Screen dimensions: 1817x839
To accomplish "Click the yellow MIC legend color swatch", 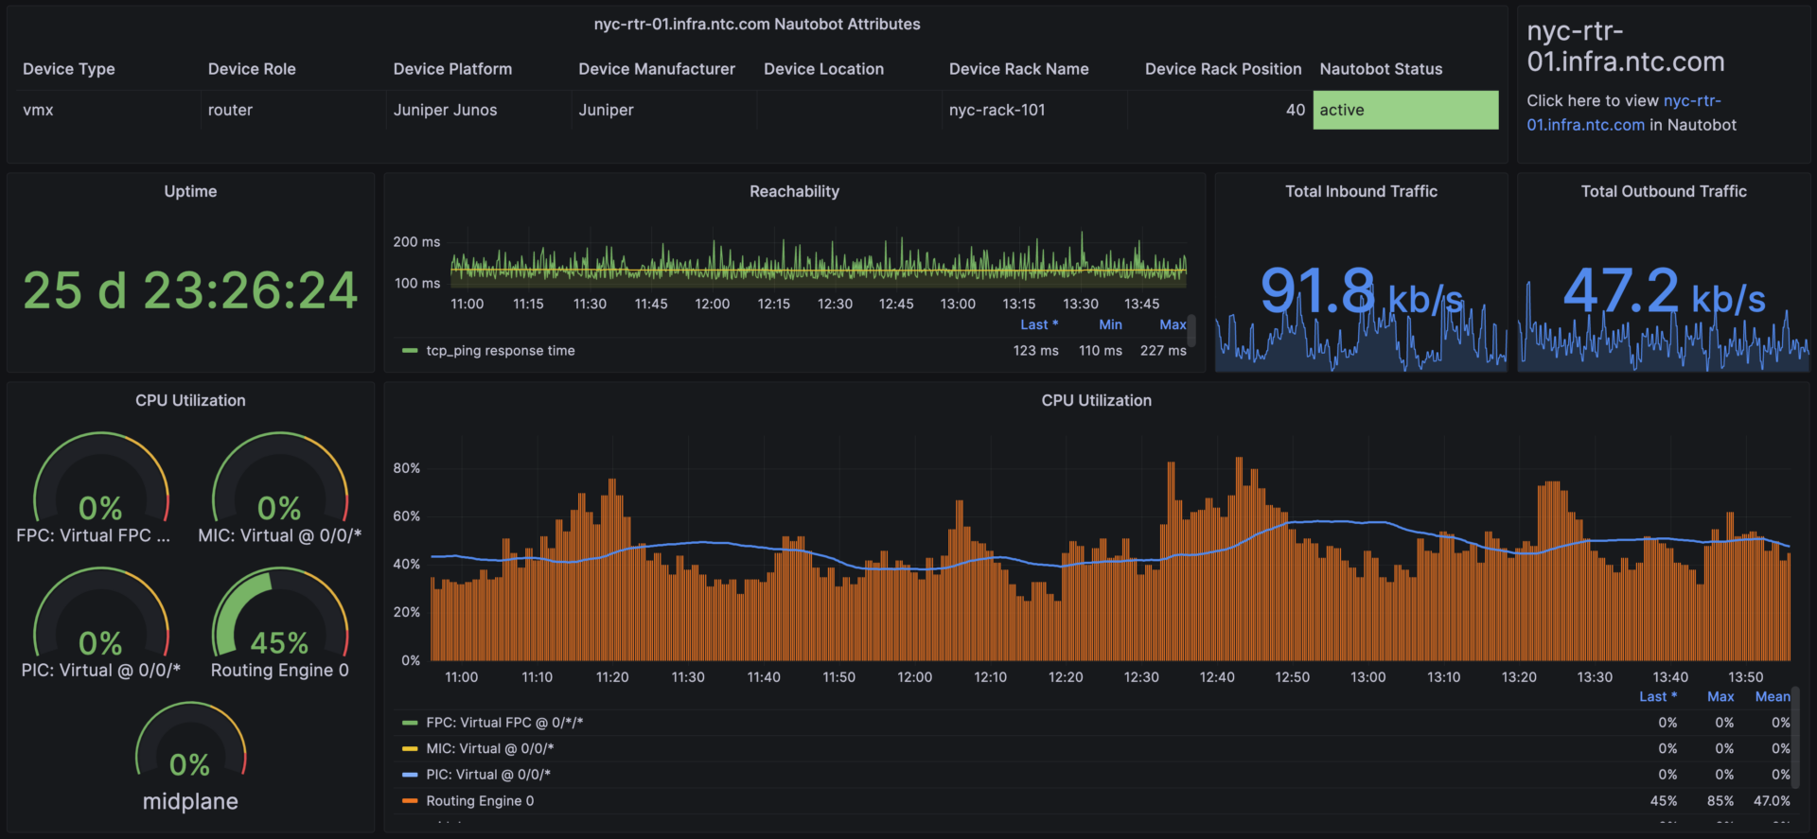I will point(410,749).
